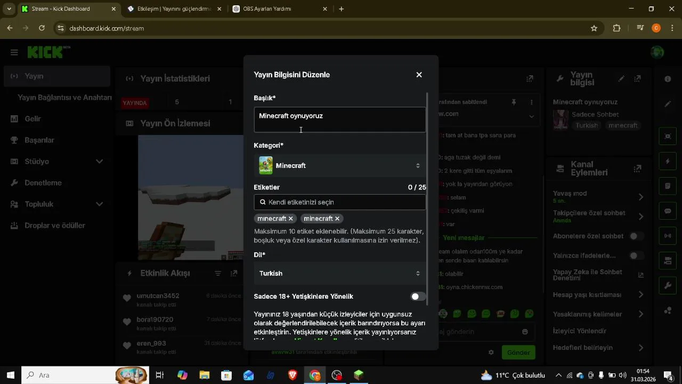Select Yayın in the sidebar

pos(57,76)
